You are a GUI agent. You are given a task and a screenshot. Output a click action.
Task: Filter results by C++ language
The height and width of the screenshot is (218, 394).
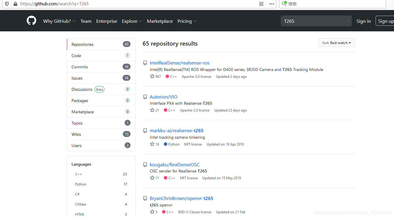click(x=101, y=174)
